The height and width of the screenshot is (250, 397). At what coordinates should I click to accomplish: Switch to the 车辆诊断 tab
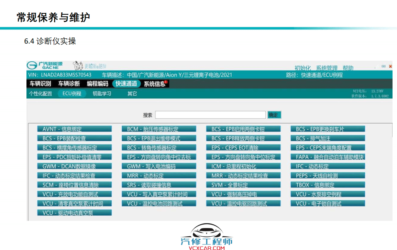pyautogui.click(x=69, y=83)
